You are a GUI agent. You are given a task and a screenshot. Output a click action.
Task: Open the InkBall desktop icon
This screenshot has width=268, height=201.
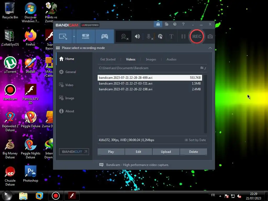[x=30, y=65]
